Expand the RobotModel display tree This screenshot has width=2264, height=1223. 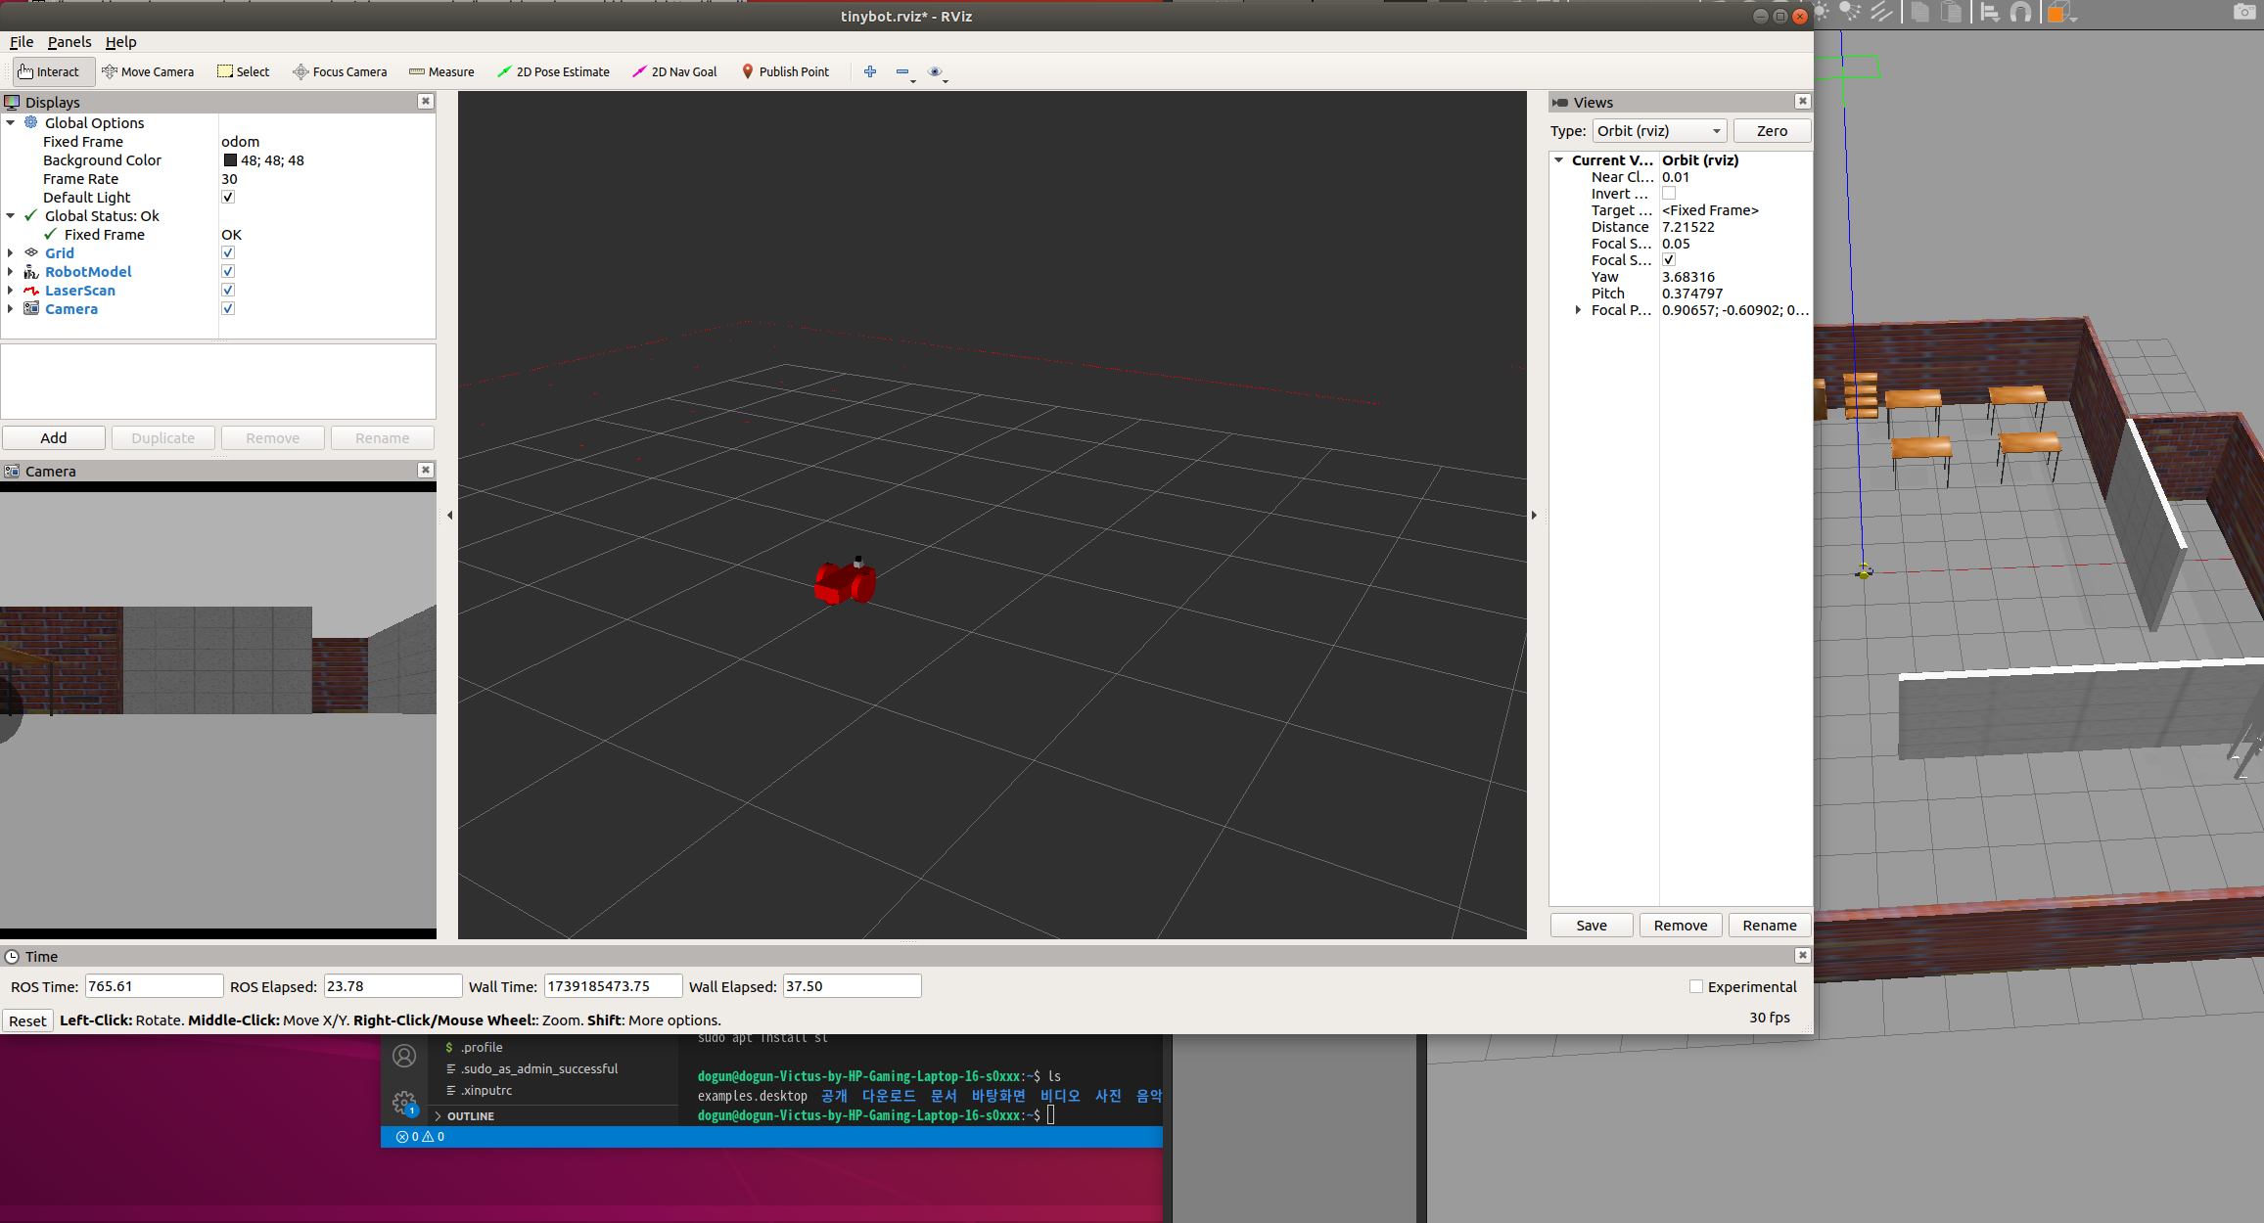click(x=11, y=272)
